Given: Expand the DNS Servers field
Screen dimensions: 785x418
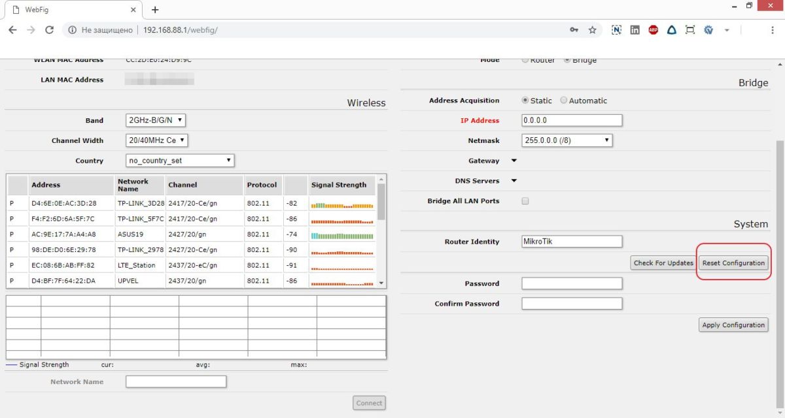Looking at the screenshot, I should tap(514, 181).
